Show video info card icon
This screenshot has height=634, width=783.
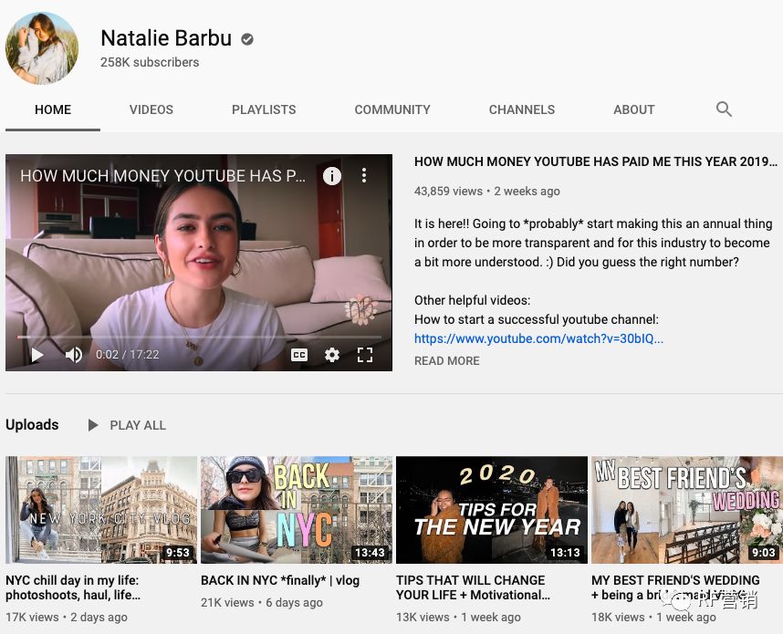click(x=332, y=175)
